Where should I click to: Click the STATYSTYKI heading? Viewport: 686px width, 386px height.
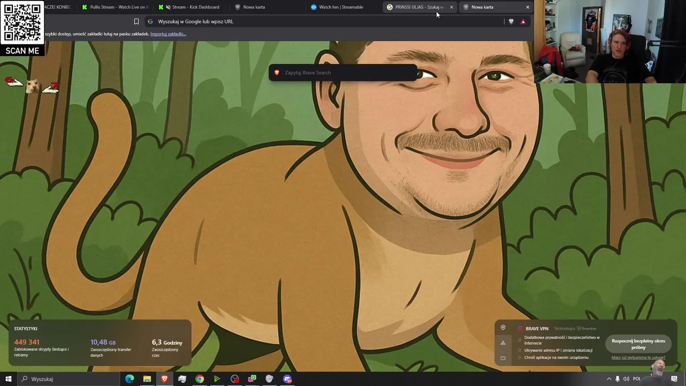[26, 329]
